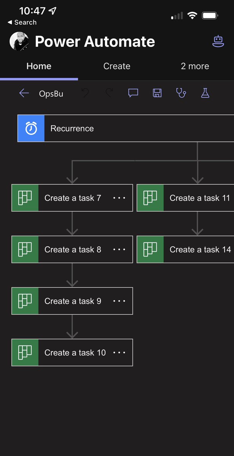Viewport: 234px width, 456px height.
Task: Expand the Create a task 8 action
Action: [72, 249]
